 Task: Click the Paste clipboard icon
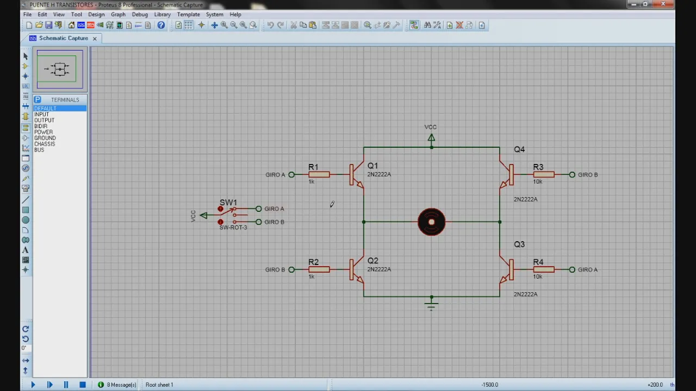click(313, 25)
